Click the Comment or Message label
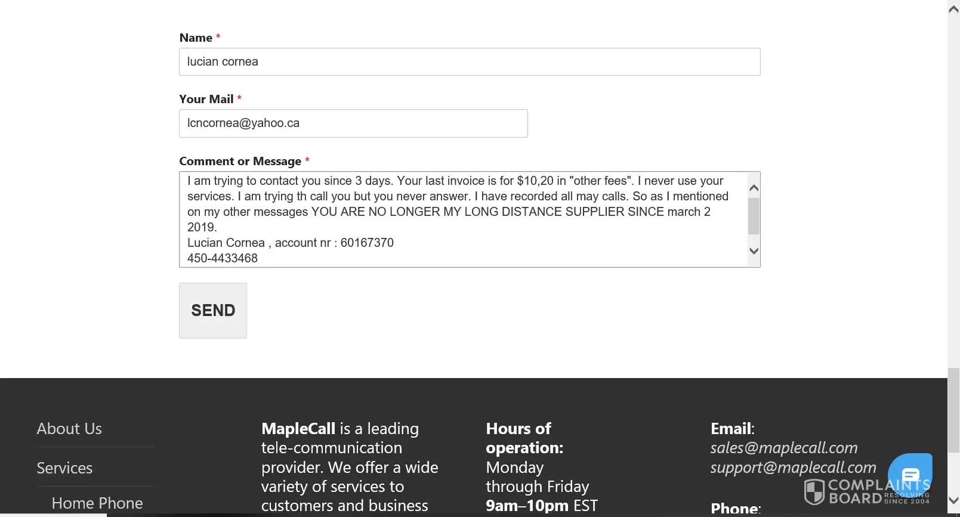The image size is (960, 517). 240,161
